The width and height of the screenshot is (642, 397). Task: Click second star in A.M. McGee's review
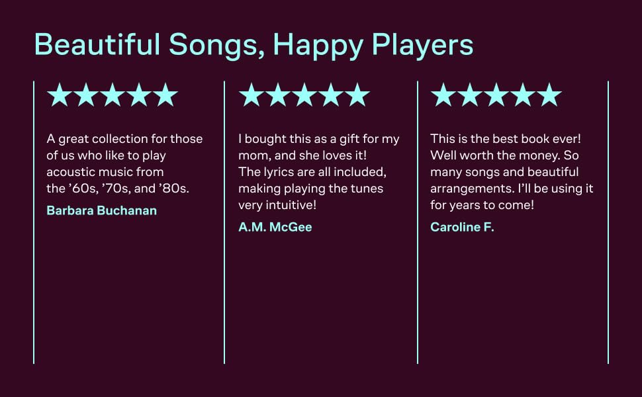[x=278, y=95]
